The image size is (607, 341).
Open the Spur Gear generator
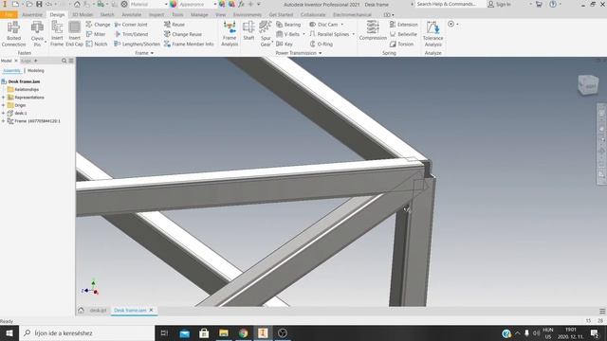(x=266, y=34)
